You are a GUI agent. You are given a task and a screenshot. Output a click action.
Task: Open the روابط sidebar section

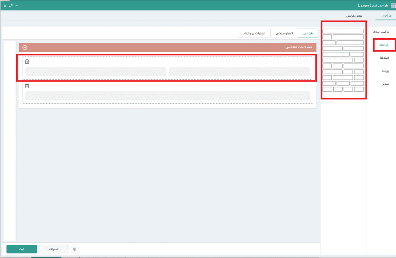pyautogui.click(x=386, y=71)
